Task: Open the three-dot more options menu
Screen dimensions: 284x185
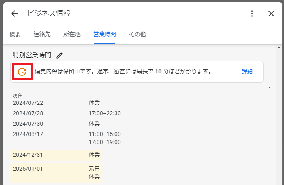Action: pos(252,14)
